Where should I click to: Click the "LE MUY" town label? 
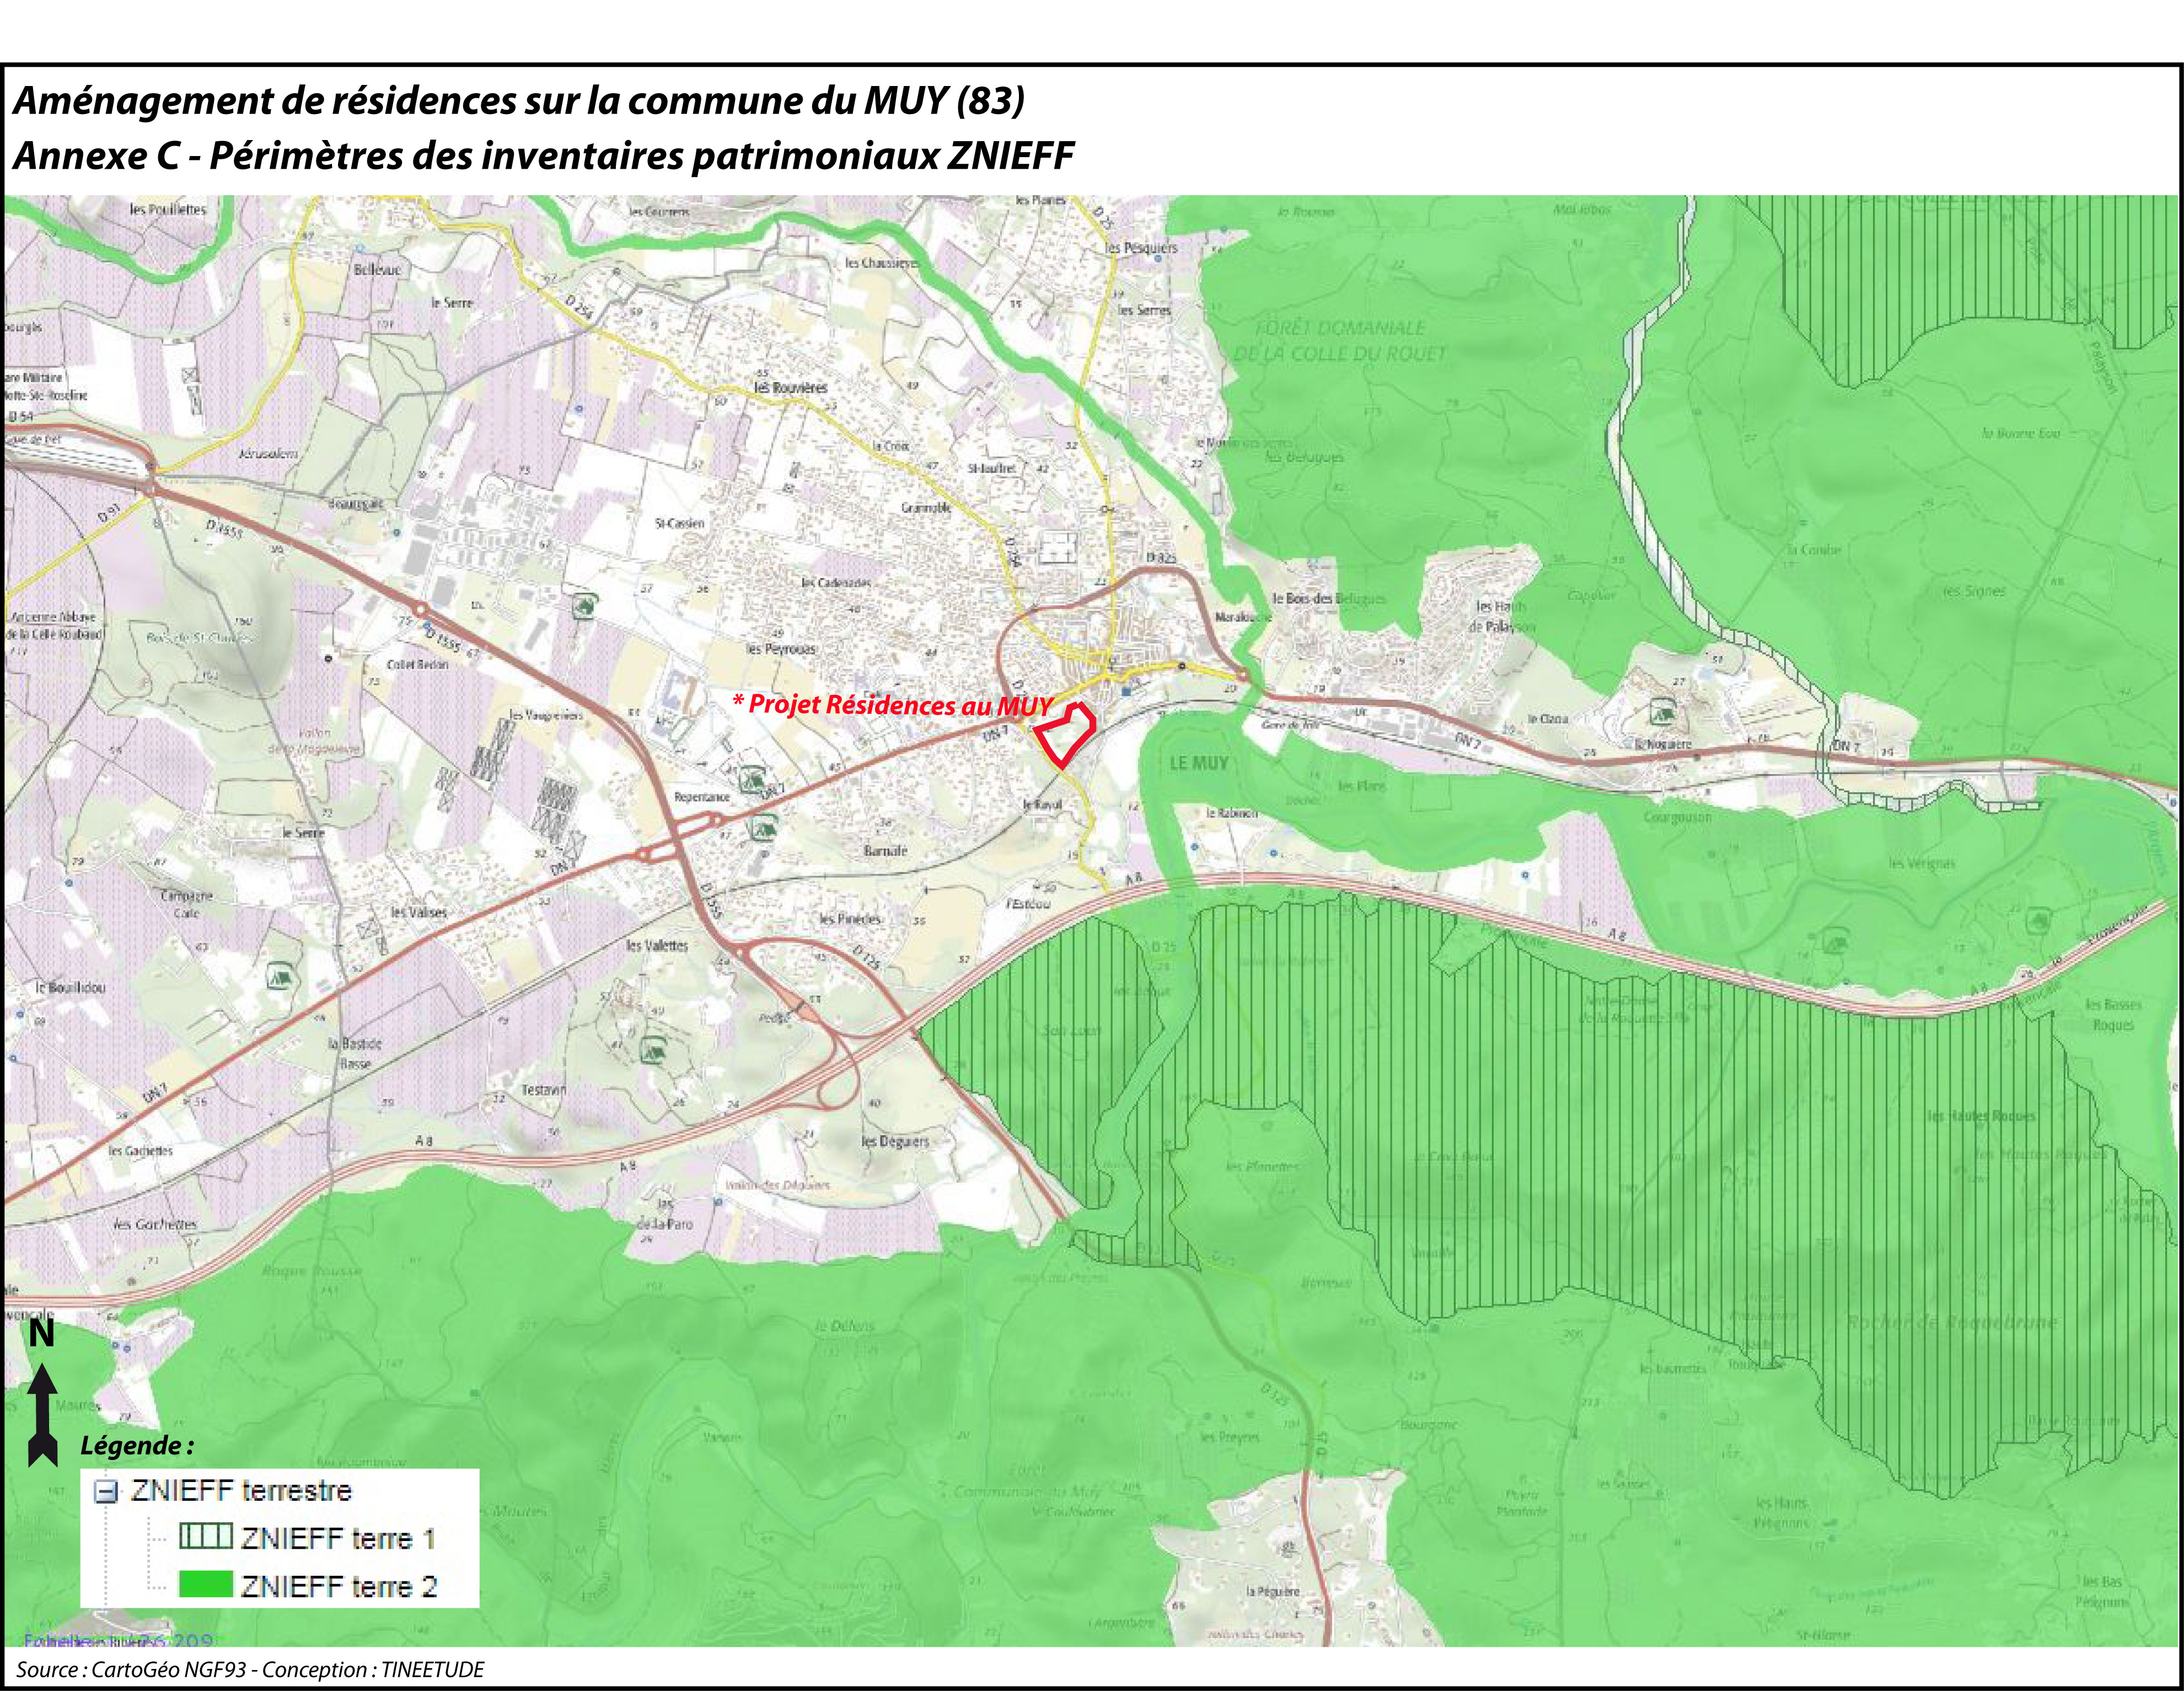tap(1199, 763)
